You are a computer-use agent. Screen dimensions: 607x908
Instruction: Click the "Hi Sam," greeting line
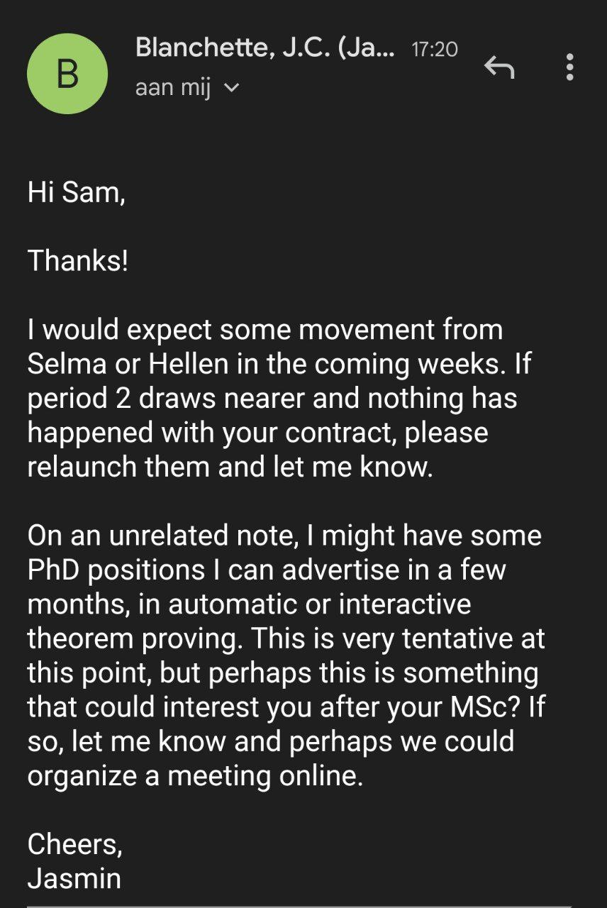click(x=76, y=192)
